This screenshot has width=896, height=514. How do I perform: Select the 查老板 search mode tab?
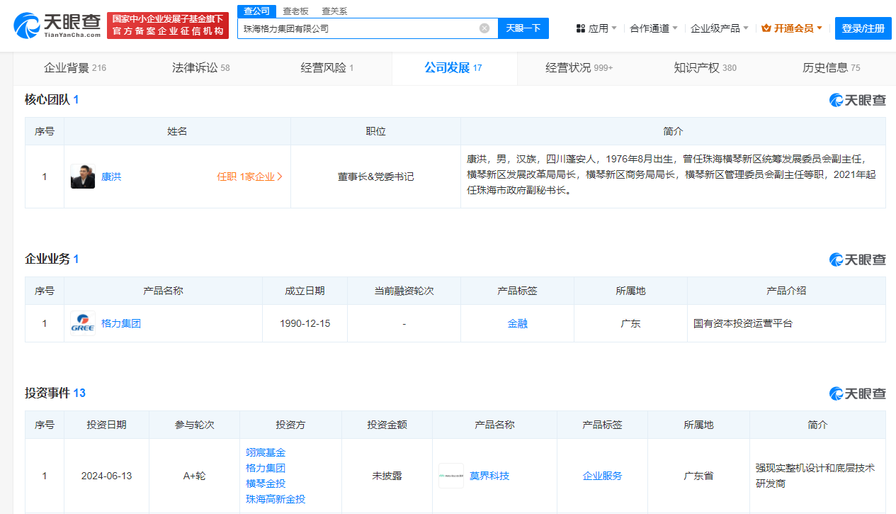295,11
